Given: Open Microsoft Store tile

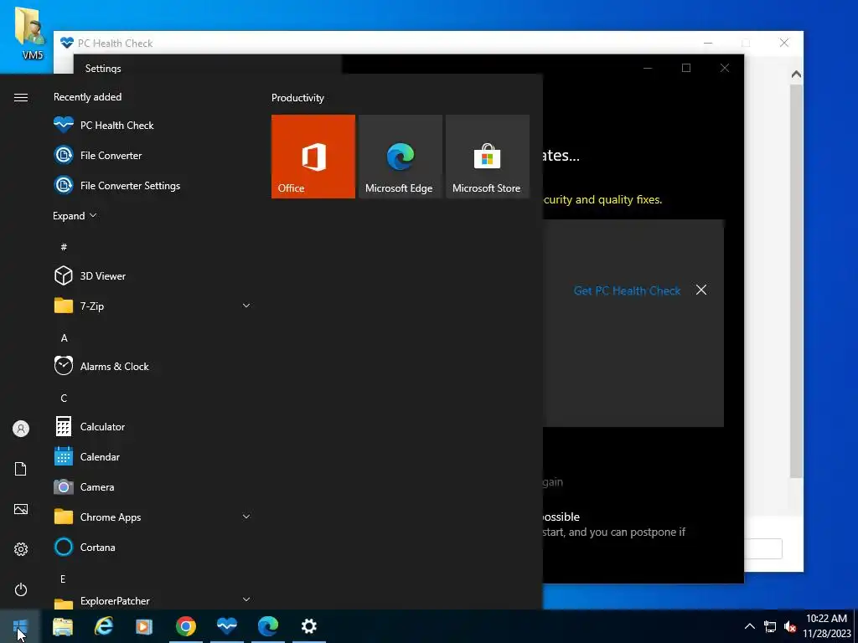Looking at the screenshot, I should (488, 157).
